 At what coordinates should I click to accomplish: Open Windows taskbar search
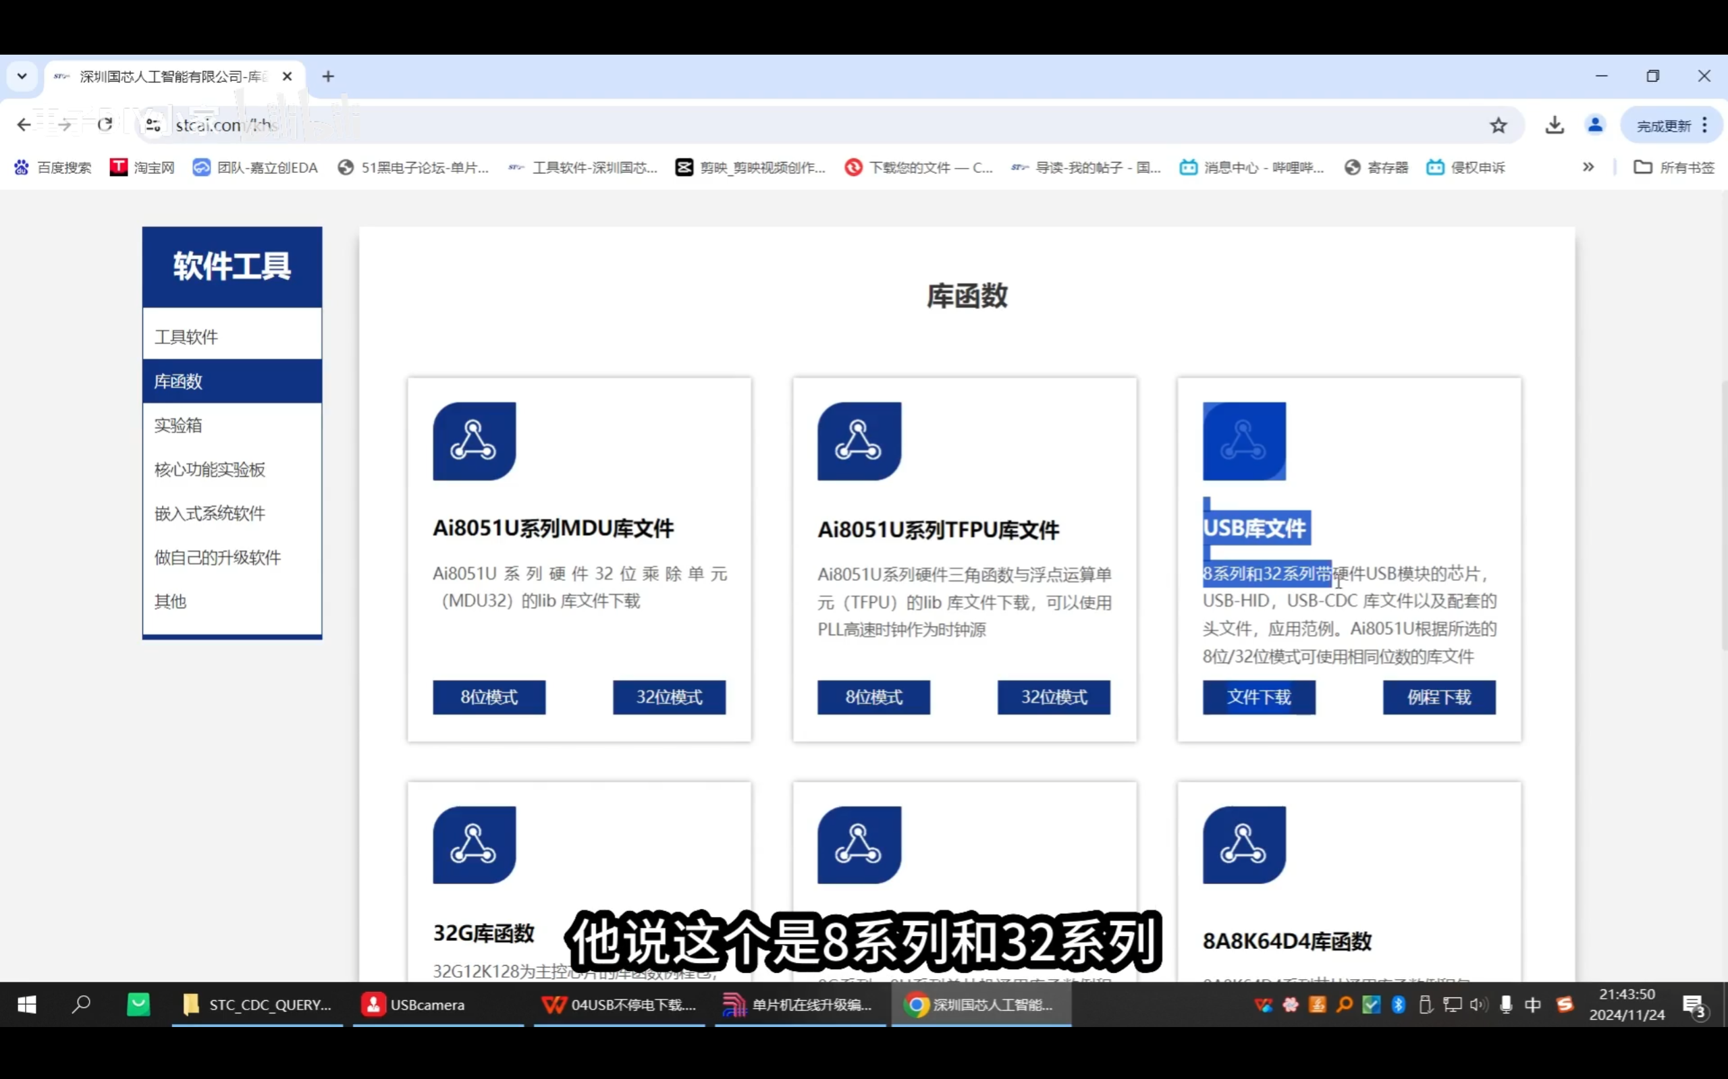(x=82, y=1005)
